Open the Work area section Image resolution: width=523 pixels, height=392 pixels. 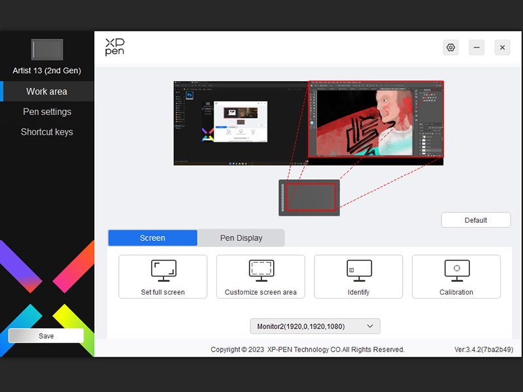click(x=46, y=91)
